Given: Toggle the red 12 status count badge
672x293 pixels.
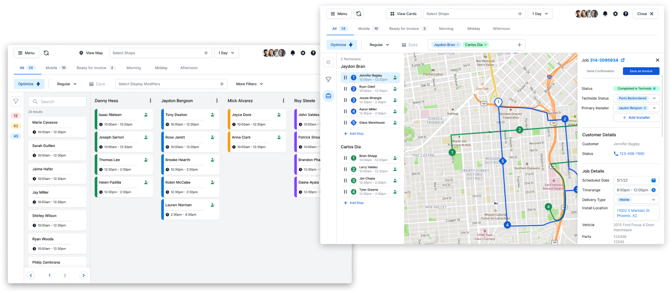Looking at the screenshot, I should coord(16,116).
